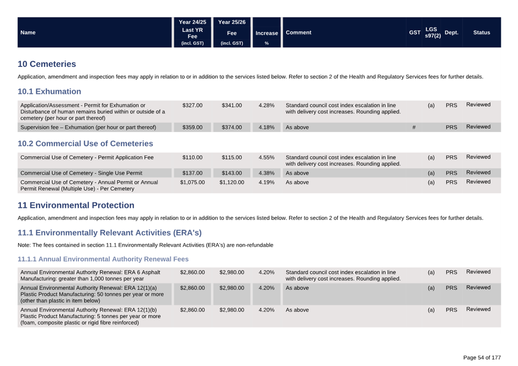Select the ERA 6 Asphalt Manufacturing row name
Viewport: 518px width, 366px height.
point(90,275)
